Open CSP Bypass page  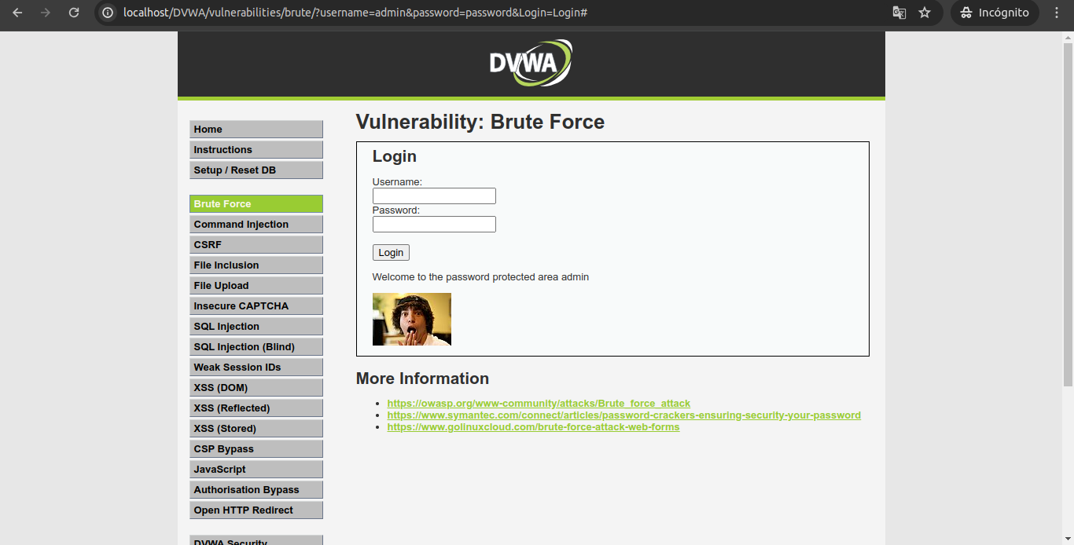point(256,449)
